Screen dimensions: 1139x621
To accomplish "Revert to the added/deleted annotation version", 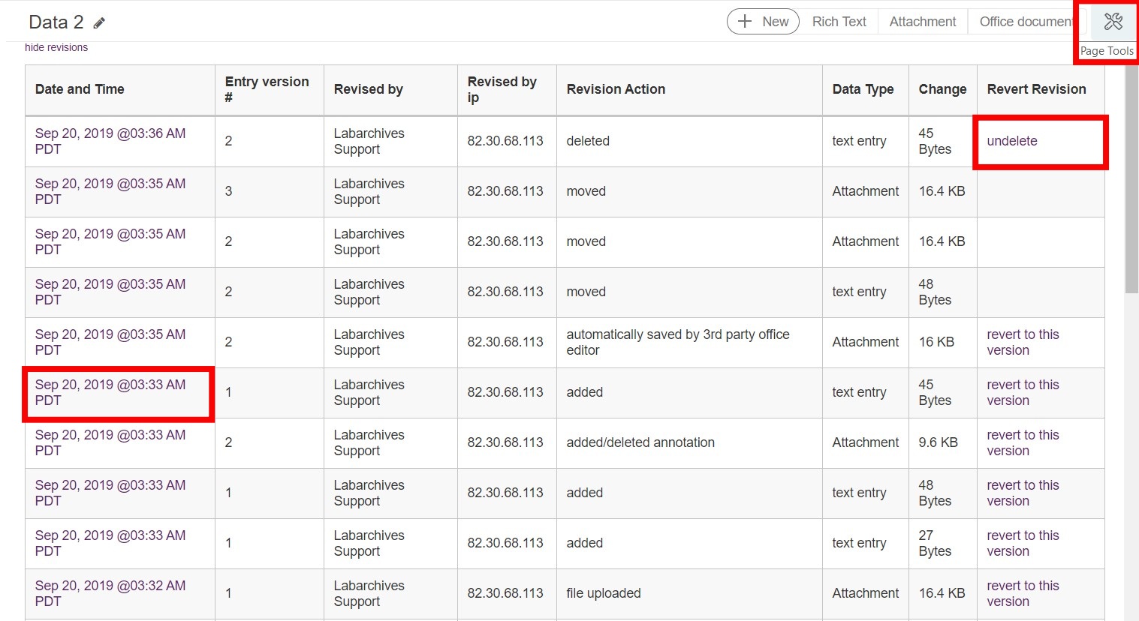I will (1022, 442).
